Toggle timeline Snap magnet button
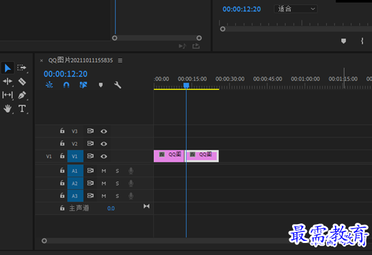 pyautogui.click(x=66, y=85)
